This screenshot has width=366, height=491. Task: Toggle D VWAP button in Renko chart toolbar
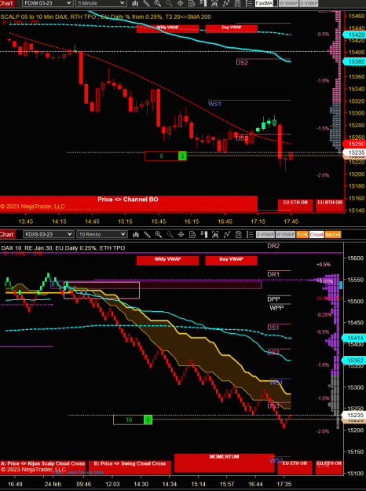coord(265,235)
